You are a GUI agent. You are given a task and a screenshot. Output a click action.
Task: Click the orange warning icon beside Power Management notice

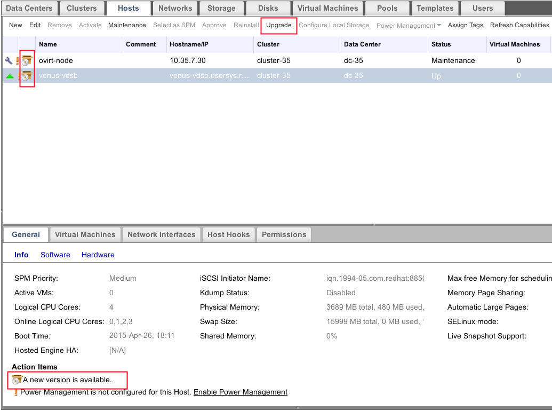[17, 392]
